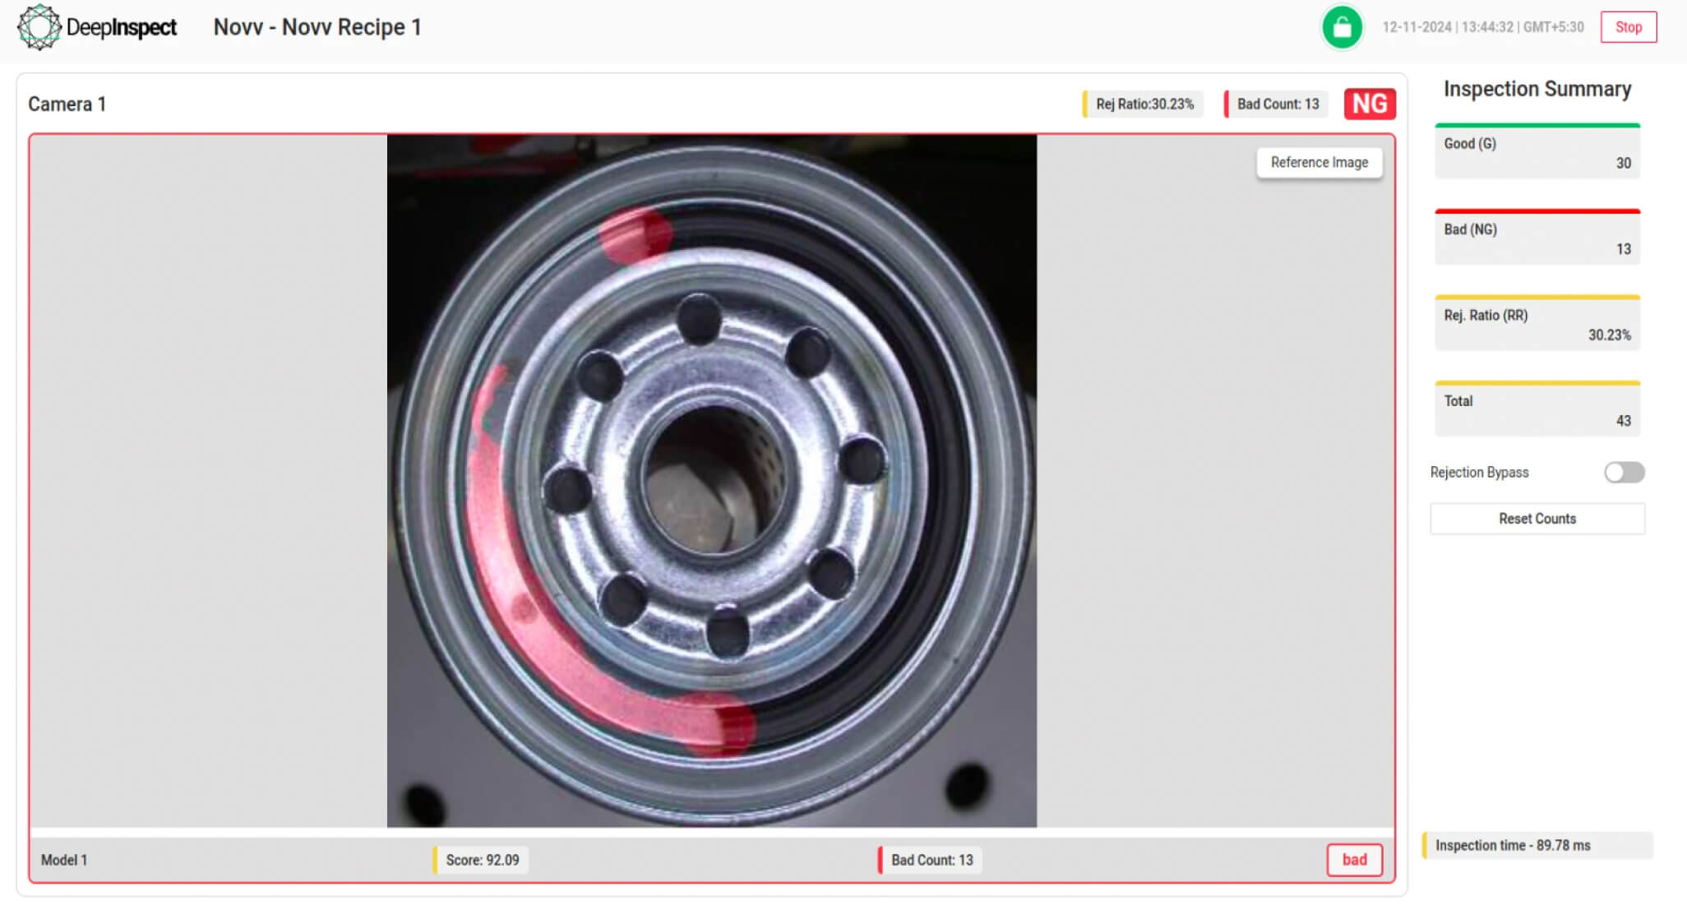Click the Novv Recipe 1 title
Image resolution: width=1687 pixels, height=905 pixels.
(317, 27)
